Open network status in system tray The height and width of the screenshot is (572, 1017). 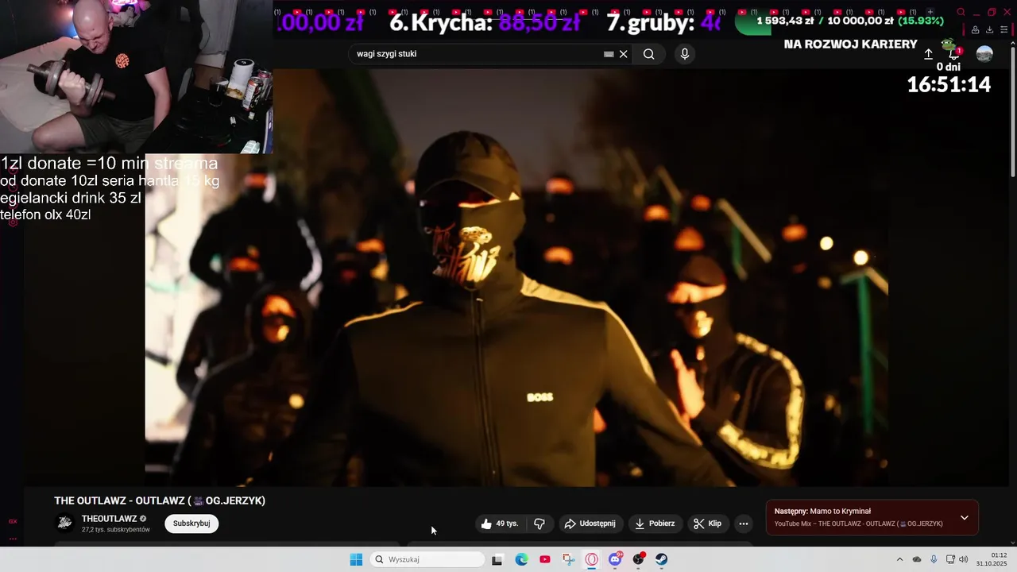pos(950,559)
